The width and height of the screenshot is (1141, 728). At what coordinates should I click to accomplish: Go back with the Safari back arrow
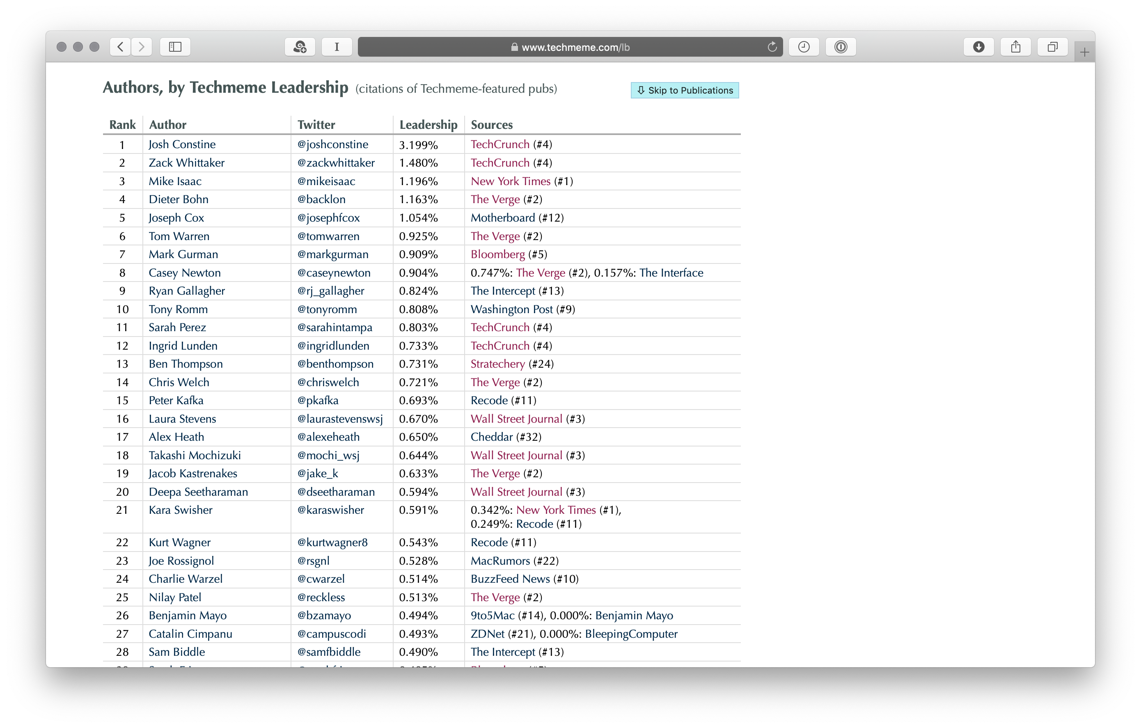coord(120,47)
